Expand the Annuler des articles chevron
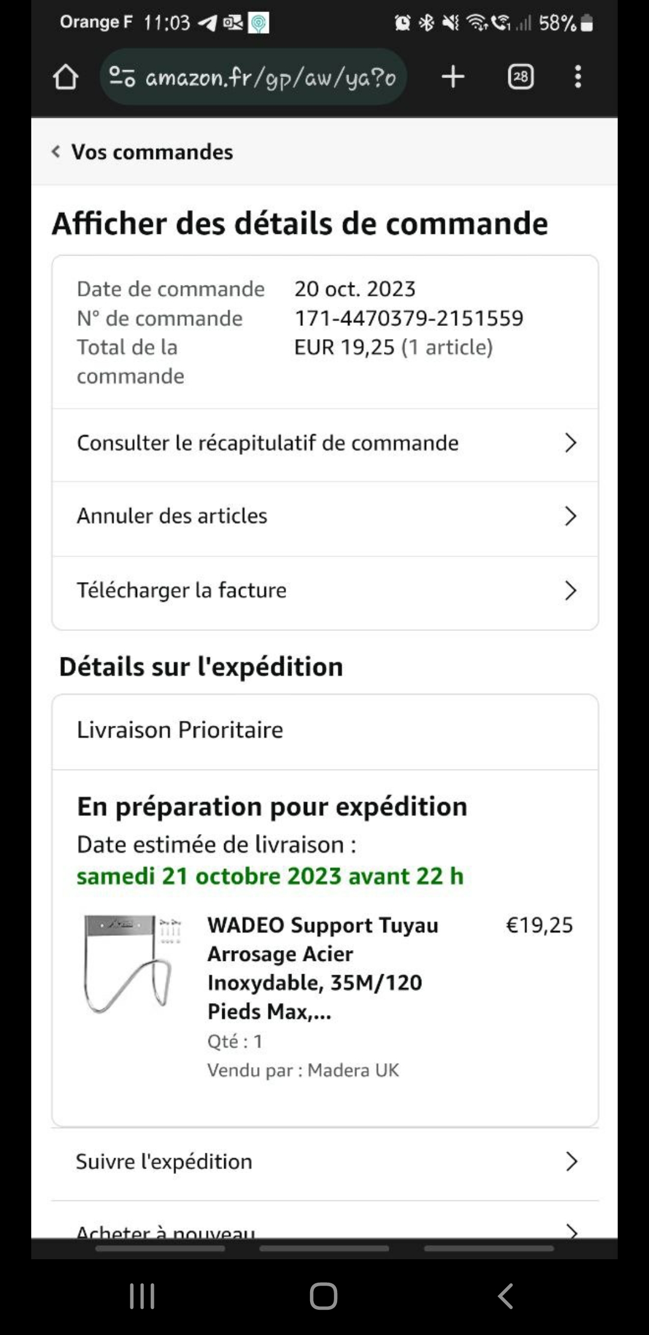 [x=570, y=516]
